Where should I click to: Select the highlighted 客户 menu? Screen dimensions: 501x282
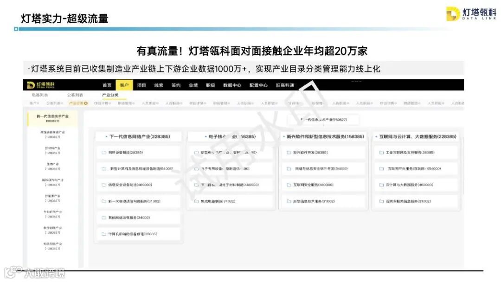tap(124, 85)
